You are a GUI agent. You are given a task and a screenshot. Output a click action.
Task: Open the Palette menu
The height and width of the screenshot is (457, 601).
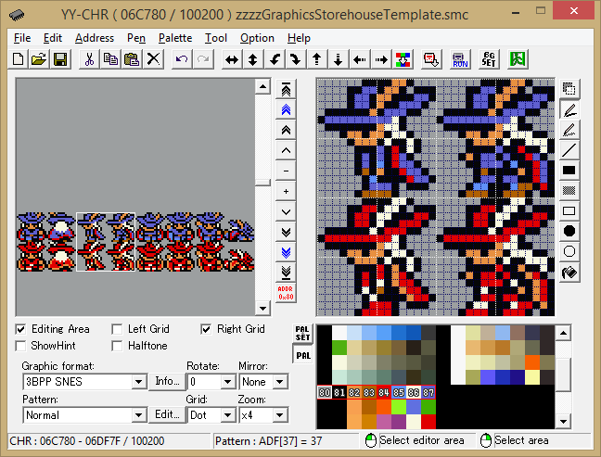[x=174, y=38]
